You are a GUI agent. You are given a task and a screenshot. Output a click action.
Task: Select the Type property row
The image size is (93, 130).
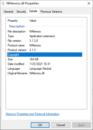(45, 36)
